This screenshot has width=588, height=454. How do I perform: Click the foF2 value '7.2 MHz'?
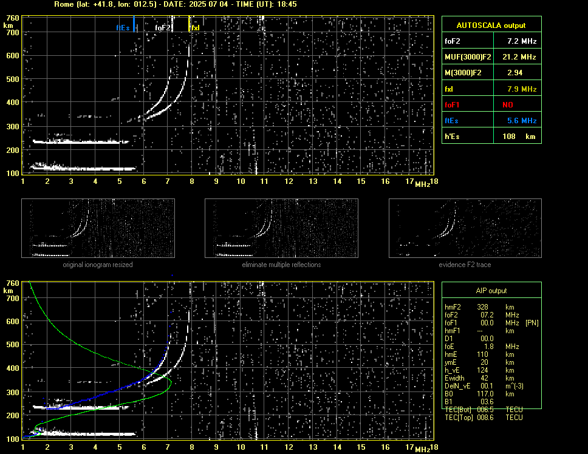(x=522, y=41)
